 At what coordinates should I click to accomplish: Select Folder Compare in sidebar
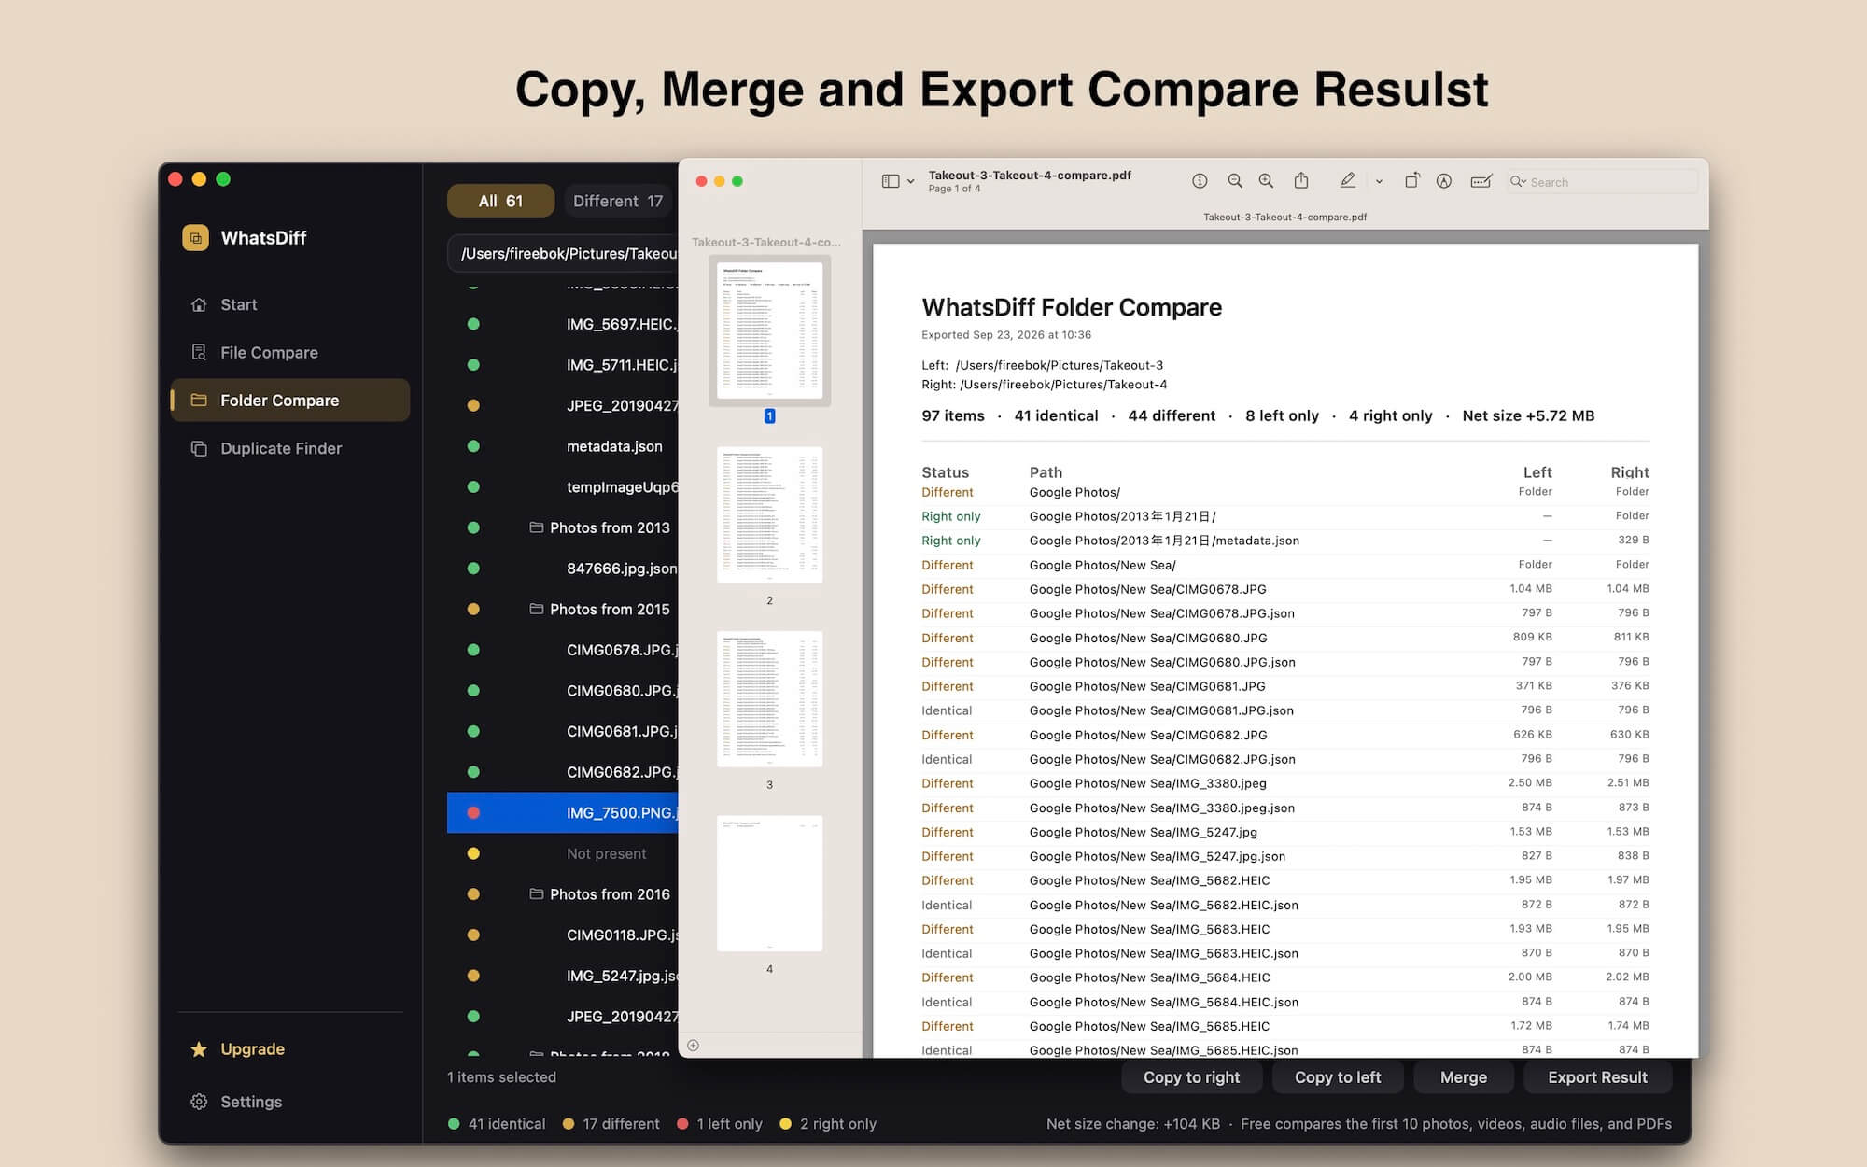(x=289, y=400)
